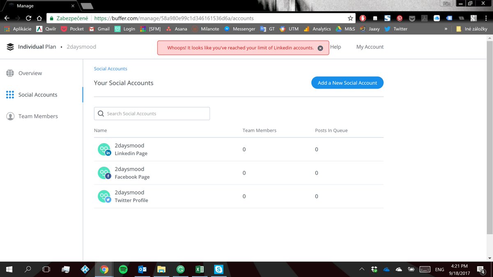The image size is (493, 277).
Task: Go to browser home page
Action: (39, 18)
